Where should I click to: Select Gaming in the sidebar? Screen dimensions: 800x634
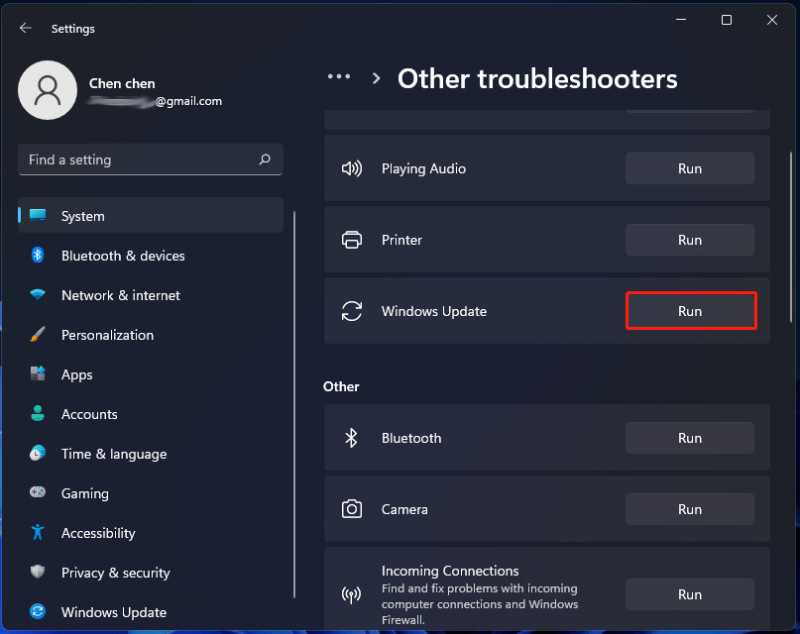151,493
